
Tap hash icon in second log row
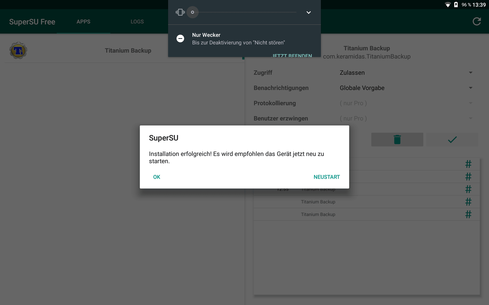468,177
